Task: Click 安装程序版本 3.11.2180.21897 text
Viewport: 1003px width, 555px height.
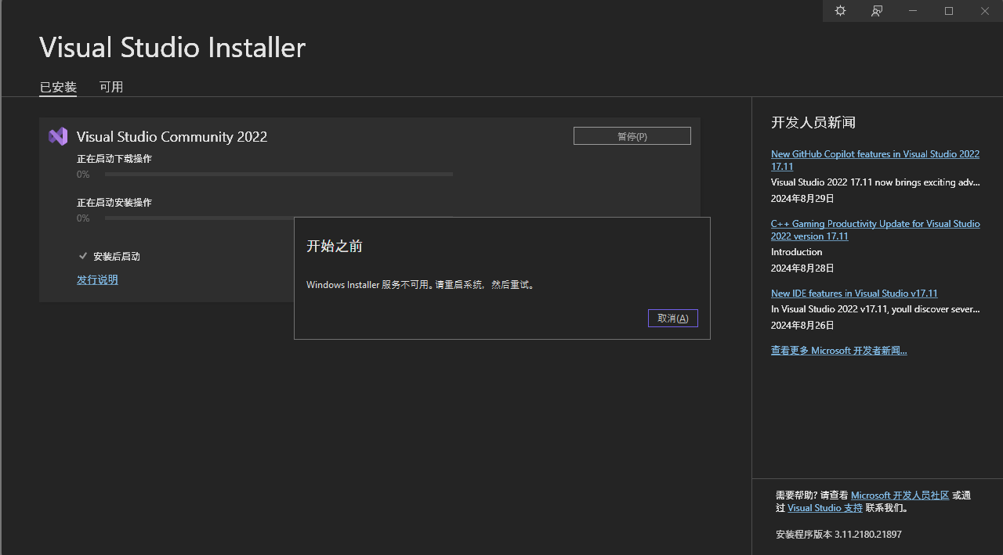Action: tap(838, 535)
